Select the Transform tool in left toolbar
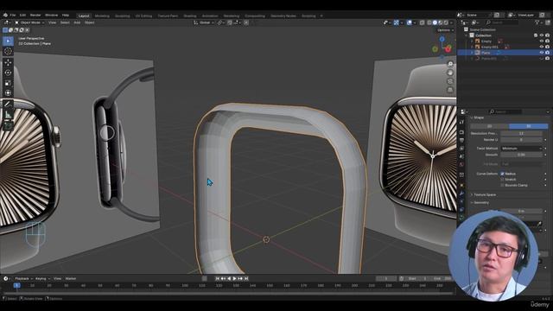The height and width of the screenshot is (311, 553). (8, 93)
